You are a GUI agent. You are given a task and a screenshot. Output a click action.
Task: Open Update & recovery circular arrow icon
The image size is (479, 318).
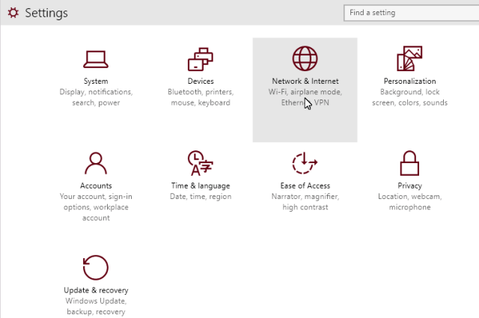pos(96,268)
